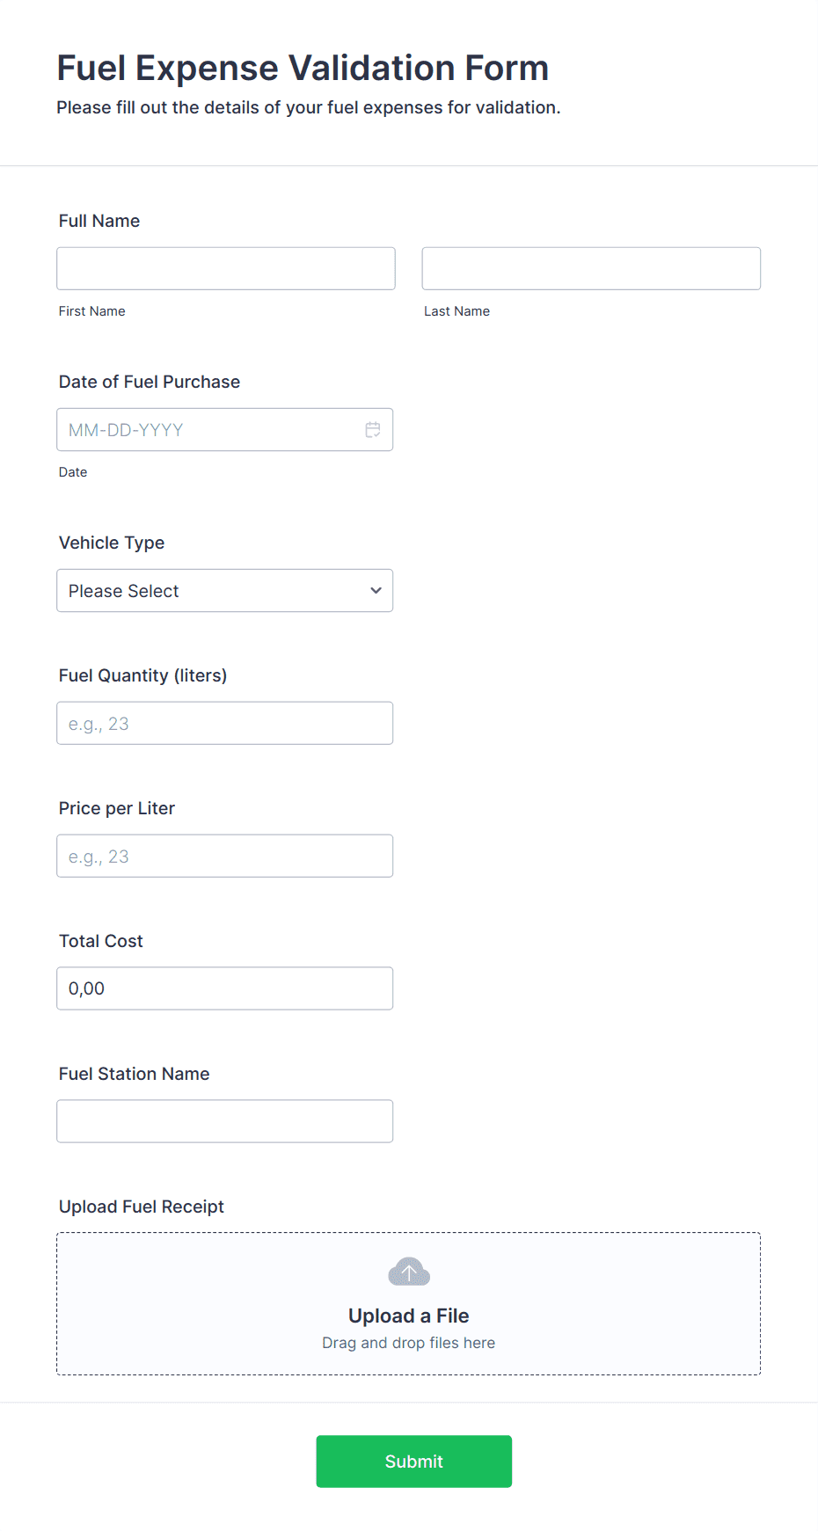Click the Total Cost field showing 0,00

click(x=224, y=988)
